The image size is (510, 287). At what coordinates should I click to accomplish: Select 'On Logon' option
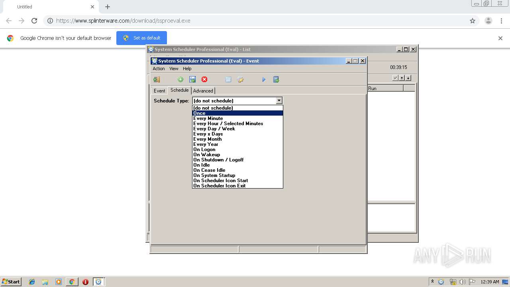(237, 149)
